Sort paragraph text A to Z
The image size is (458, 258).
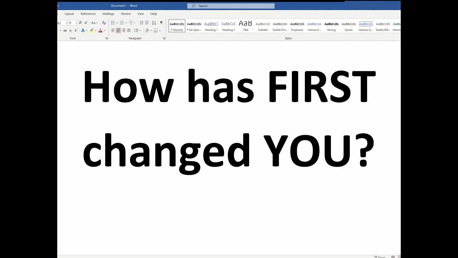(154, 23)
